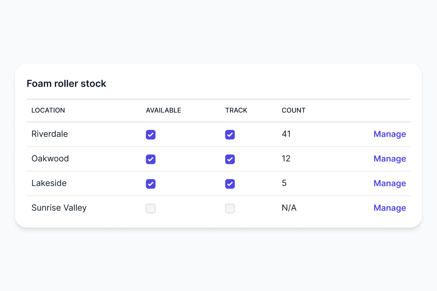The height and width of the screenshot is (291, 437).
Task: Turn off tracking for Lakeside
Action: 230,184
